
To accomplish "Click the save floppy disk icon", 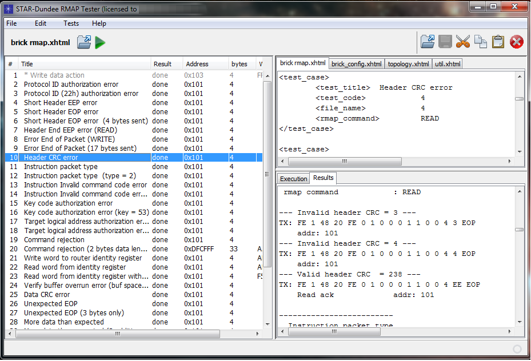I will tap(445, 42).
